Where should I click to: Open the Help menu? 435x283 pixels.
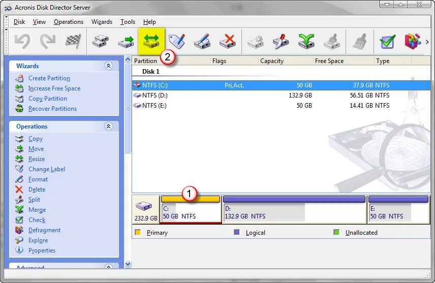[x=149, y=22]
